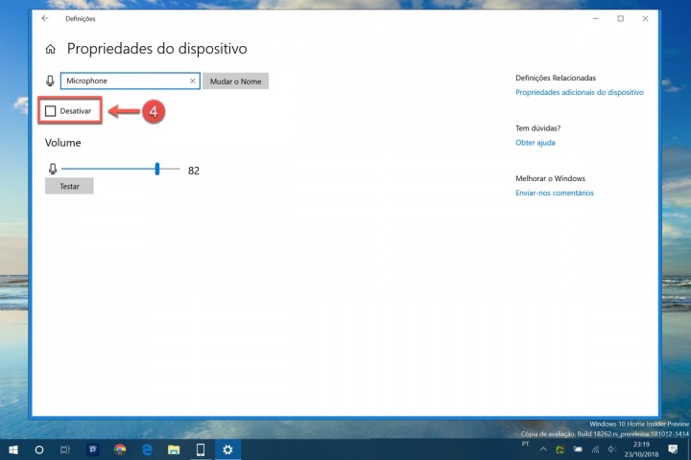Click the Tem dúvidas? text
This screenshot has width=691, height=460.
tap(538, 128)
